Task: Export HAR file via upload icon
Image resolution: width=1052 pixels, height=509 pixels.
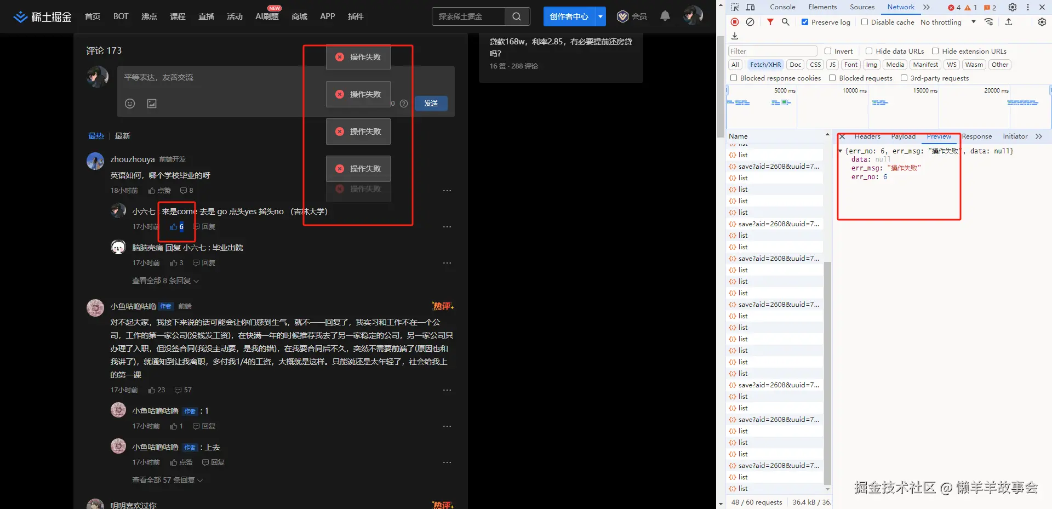Action: tap(1010, 22)
